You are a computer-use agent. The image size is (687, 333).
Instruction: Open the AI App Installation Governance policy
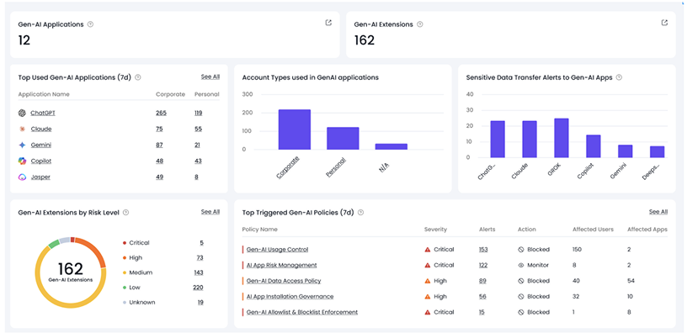pyautogui.click(x=290, y=296)
